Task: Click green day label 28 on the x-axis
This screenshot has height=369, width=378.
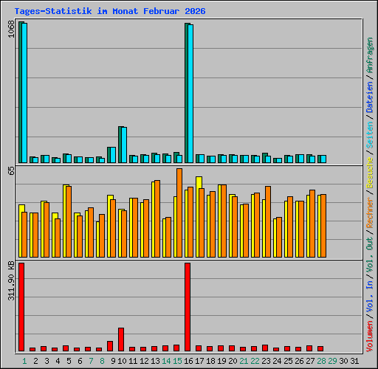Action: coord(321,361)
